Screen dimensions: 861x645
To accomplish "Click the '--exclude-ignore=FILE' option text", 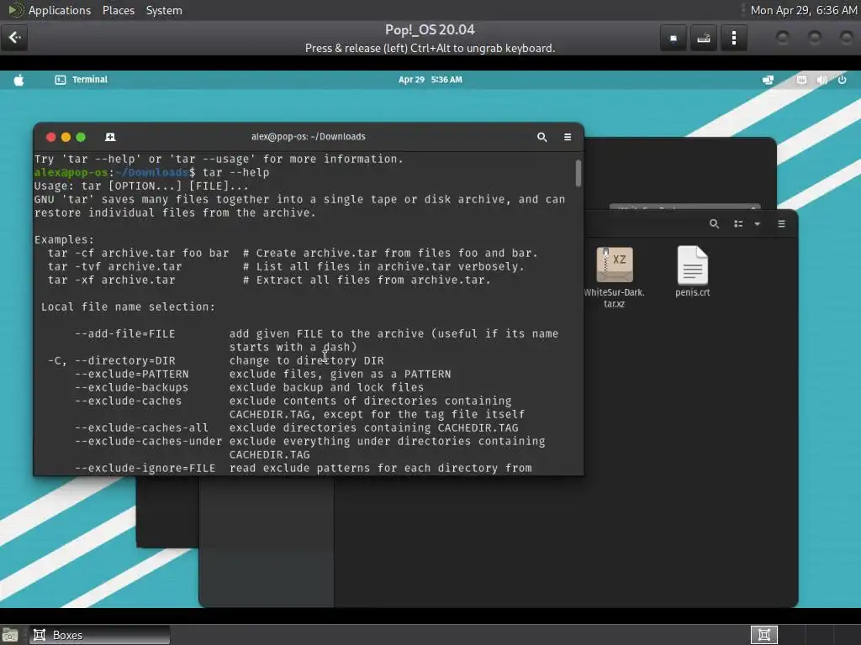I will coord(145,468).
